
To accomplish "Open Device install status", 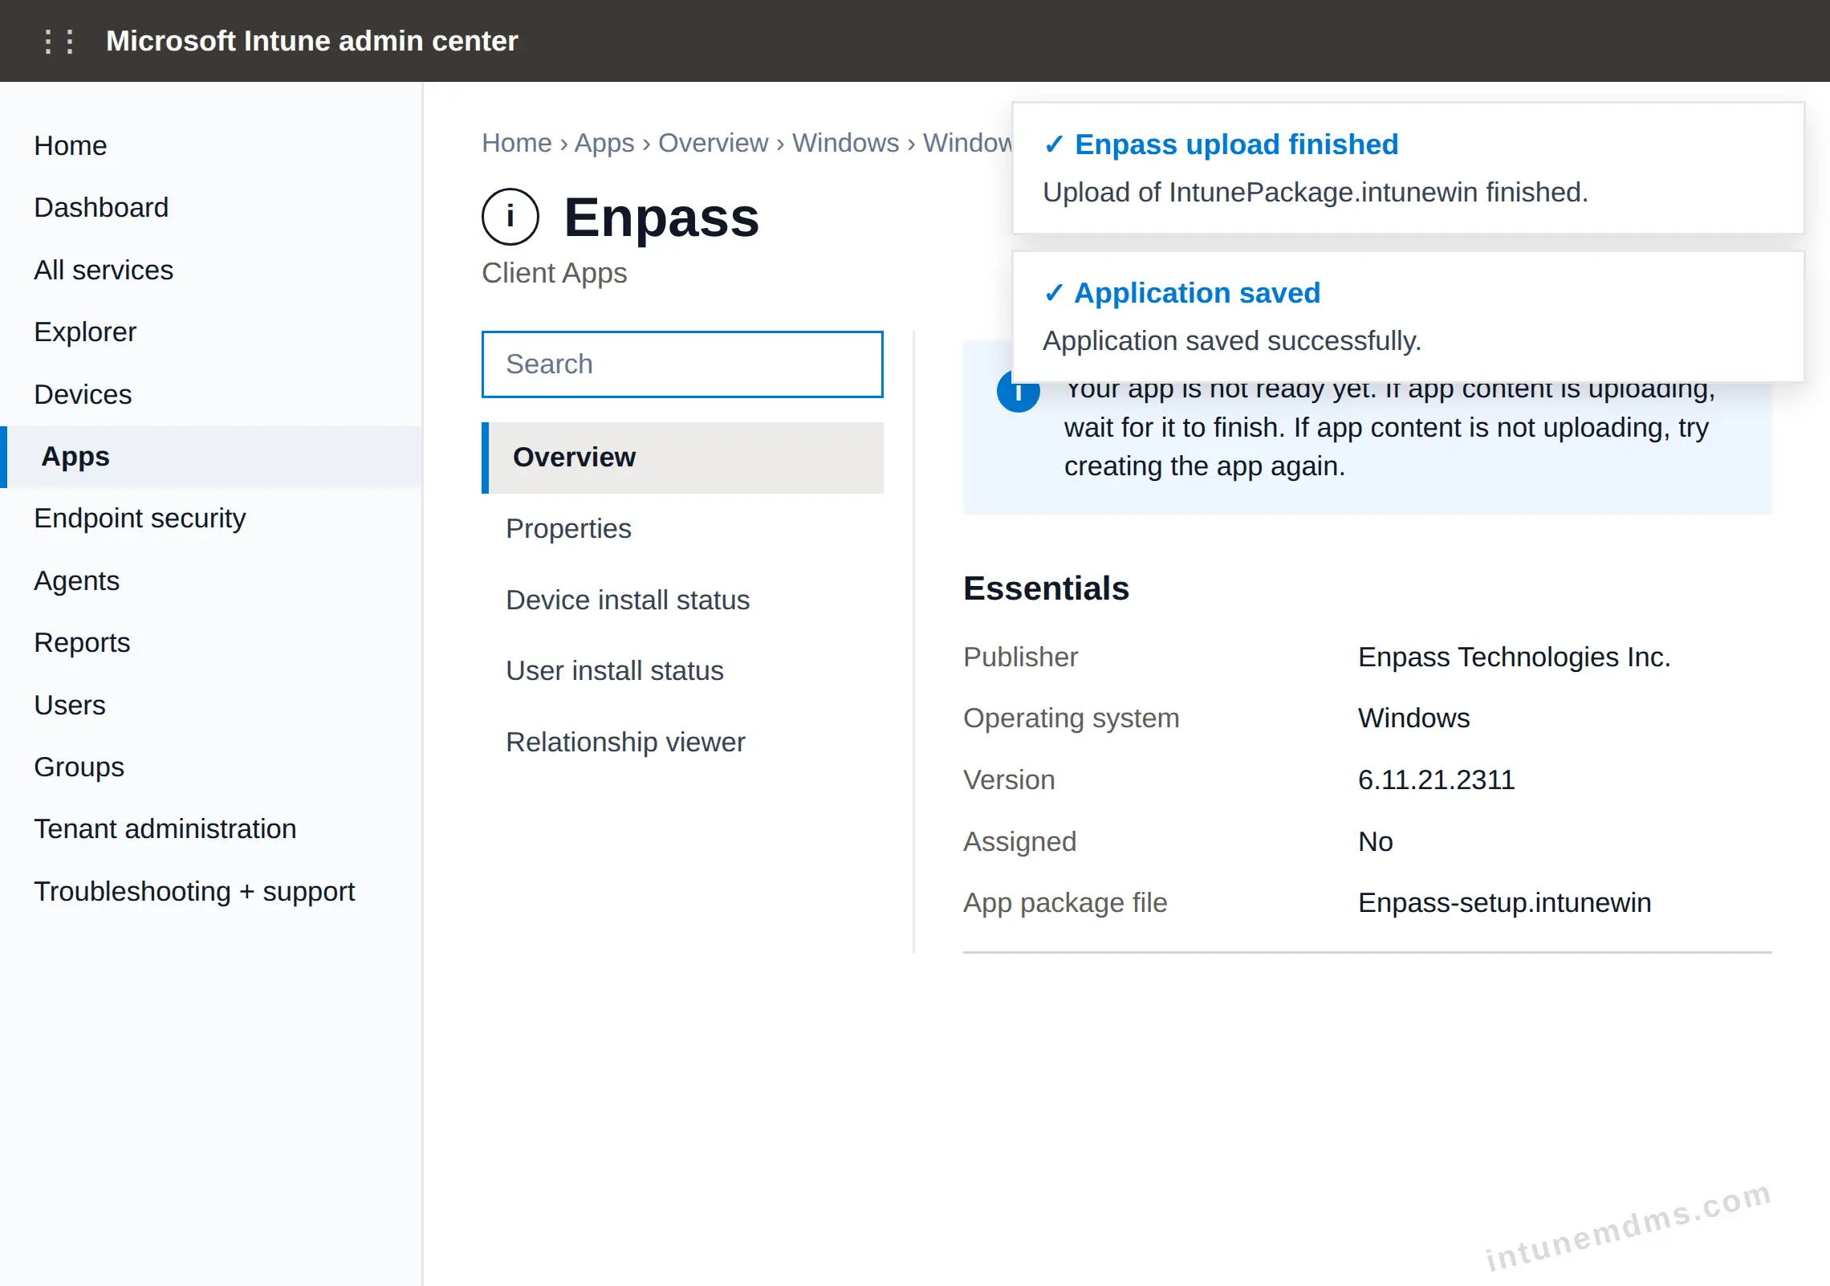I will pyautogui.click(x=682, y=600).
